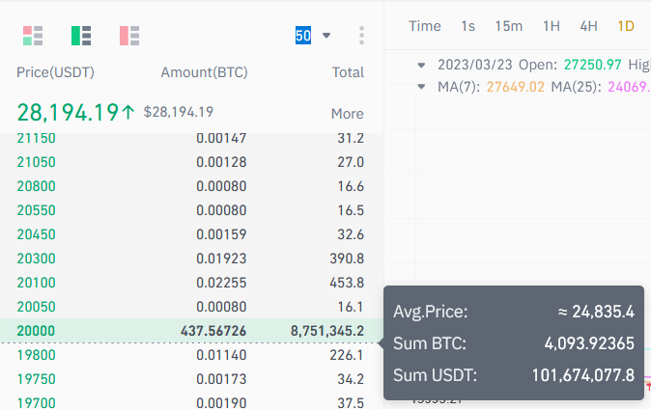
Task: Click Open value 27250.97
Action: click(x=592, y=65)
